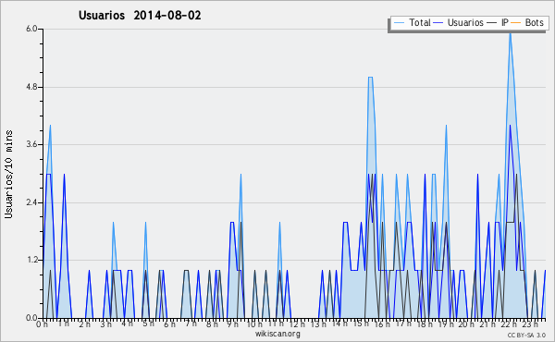Click the flat-topped Total peak near 15 h
This screenshot has height=342, width=555.
tap(370, 77)
